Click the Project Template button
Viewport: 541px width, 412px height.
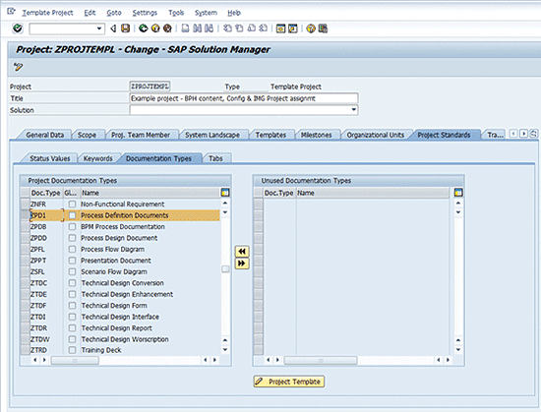point(289,382)
